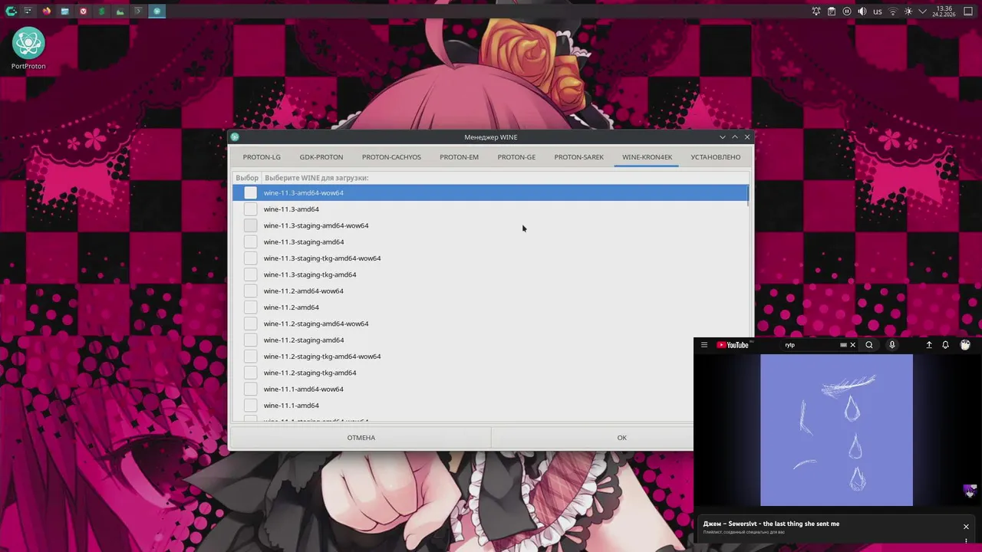Open the green dollar app in panel
The width and height of the screenshot is (982, 552).
pyautogui.click(x=102, y=11)
